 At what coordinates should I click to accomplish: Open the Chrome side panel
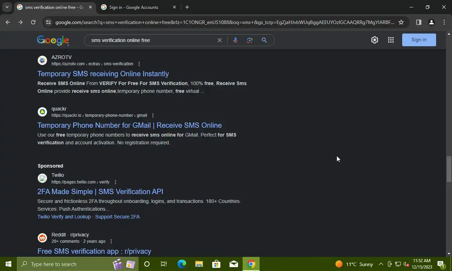pyautogui.click(x=418, y=22)
